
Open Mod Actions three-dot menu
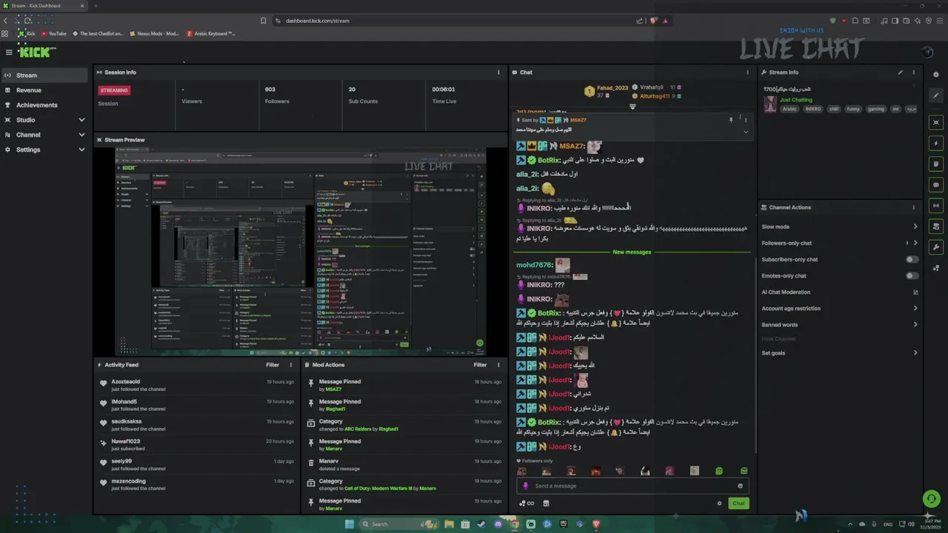pyautogui.click(x=498, y=365)
